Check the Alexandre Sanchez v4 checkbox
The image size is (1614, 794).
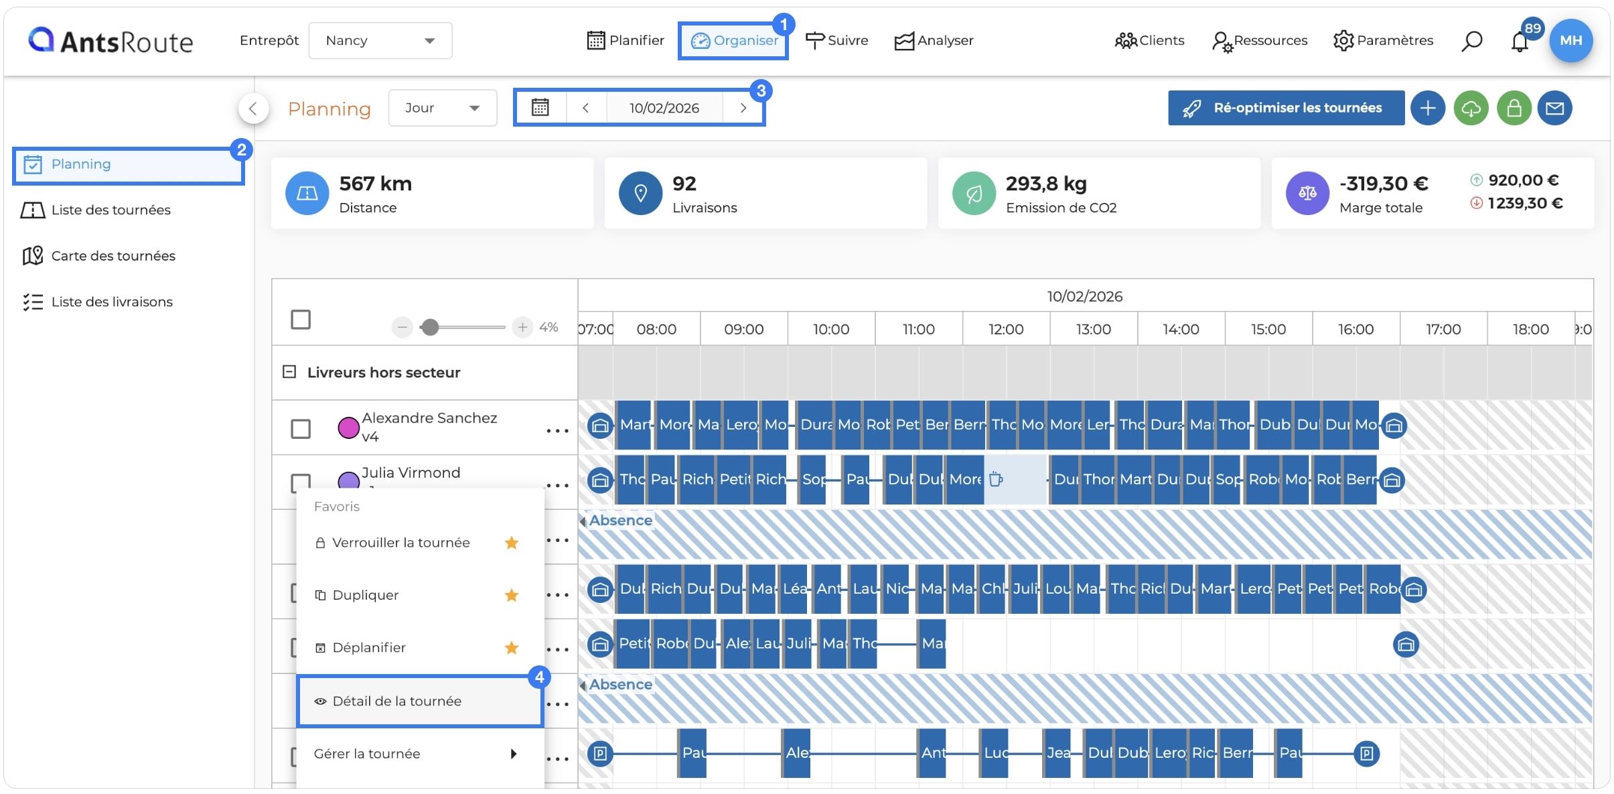pos(301,428)
